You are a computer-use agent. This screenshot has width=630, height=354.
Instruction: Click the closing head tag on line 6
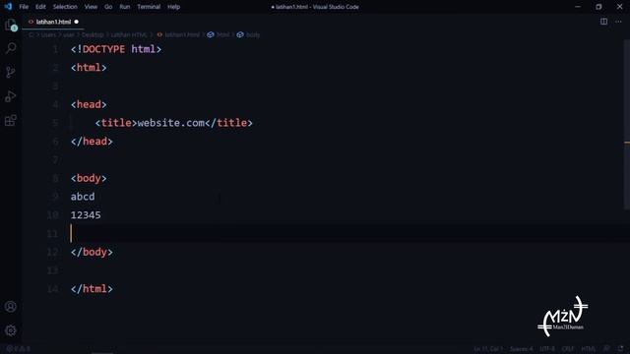tap(92, 142)
